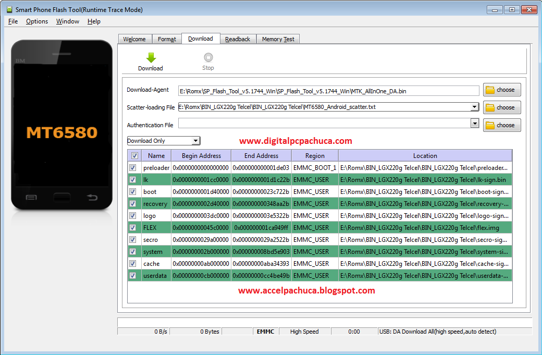Click the EMMC status bar entry
Viewport: 542px width, 355px height.
coord(265,332)
